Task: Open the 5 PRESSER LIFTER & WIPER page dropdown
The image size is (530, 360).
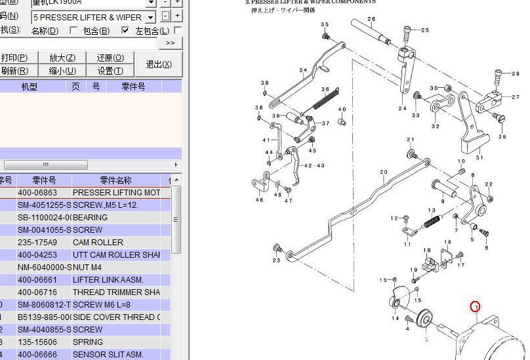Action: [151, 16]
